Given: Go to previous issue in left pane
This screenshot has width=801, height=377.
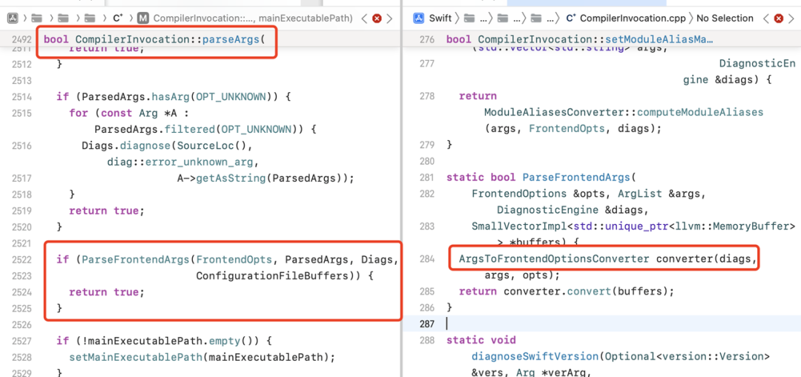Looking at the screenshot, I should 364,18.
